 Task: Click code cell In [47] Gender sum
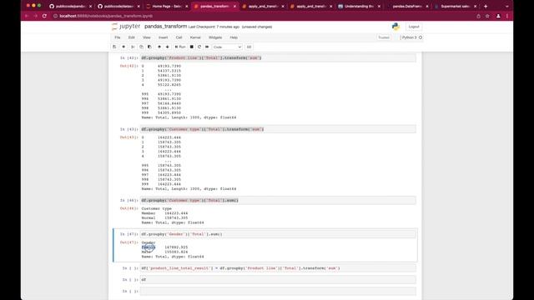tap(278, 234)
